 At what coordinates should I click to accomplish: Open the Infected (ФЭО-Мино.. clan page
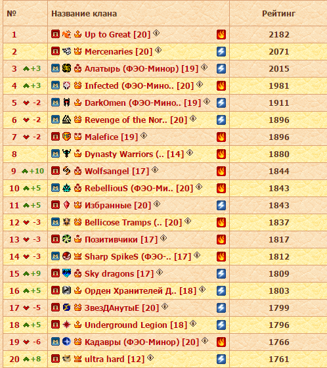pos(139,85)
